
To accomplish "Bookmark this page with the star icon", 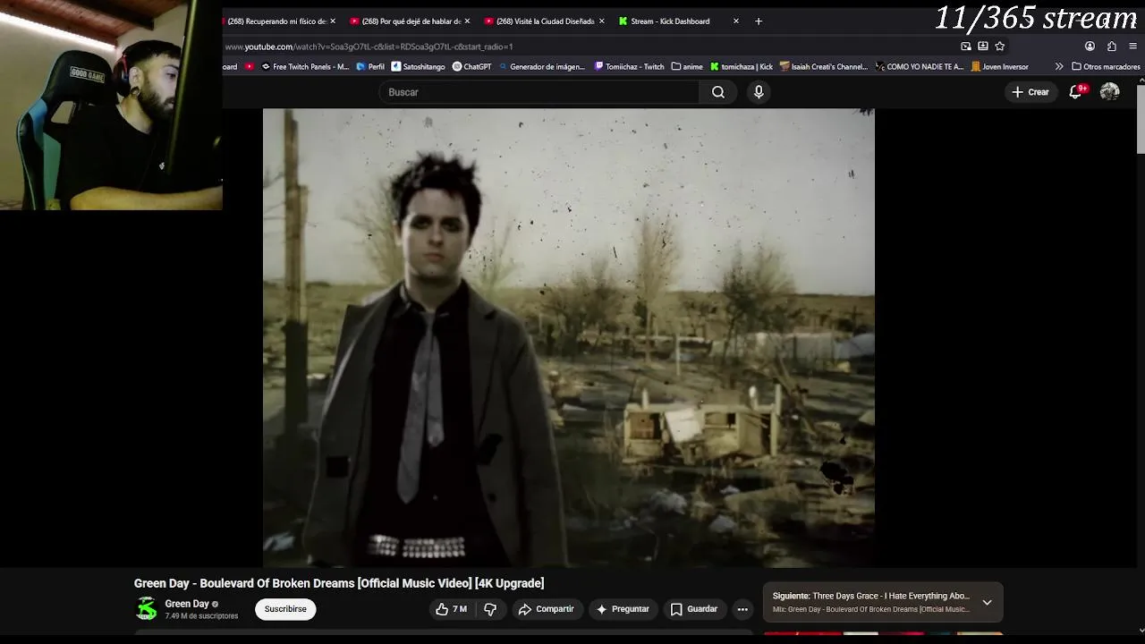I will click(1000, 47).
